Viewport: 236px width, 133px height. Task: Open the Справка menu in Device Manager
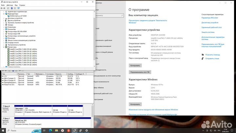click(x=22, y=5)
